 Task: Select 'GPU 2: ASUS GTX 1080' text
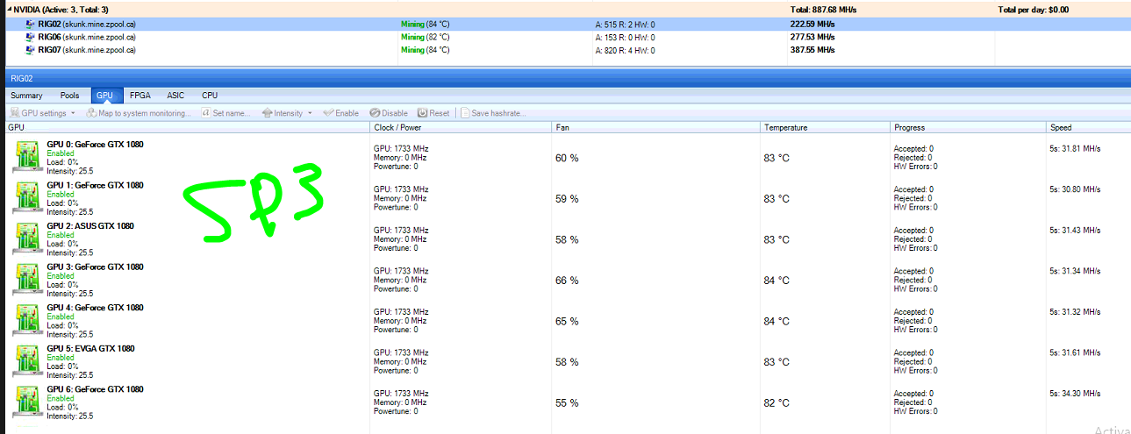90,226
